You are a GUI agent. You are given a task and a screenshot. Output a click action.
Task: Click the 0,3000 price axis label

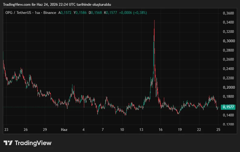[229, 41]
